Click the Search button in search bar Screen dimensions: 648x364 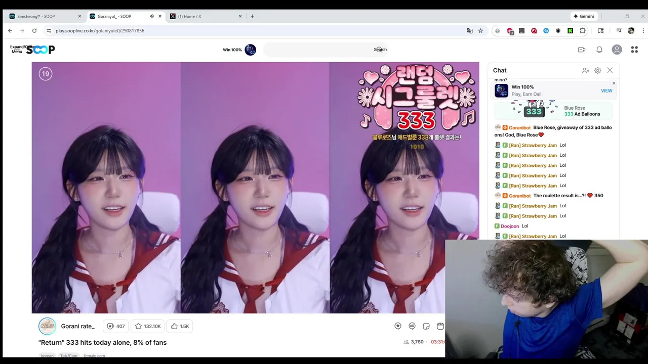click(x=380, y=50)
